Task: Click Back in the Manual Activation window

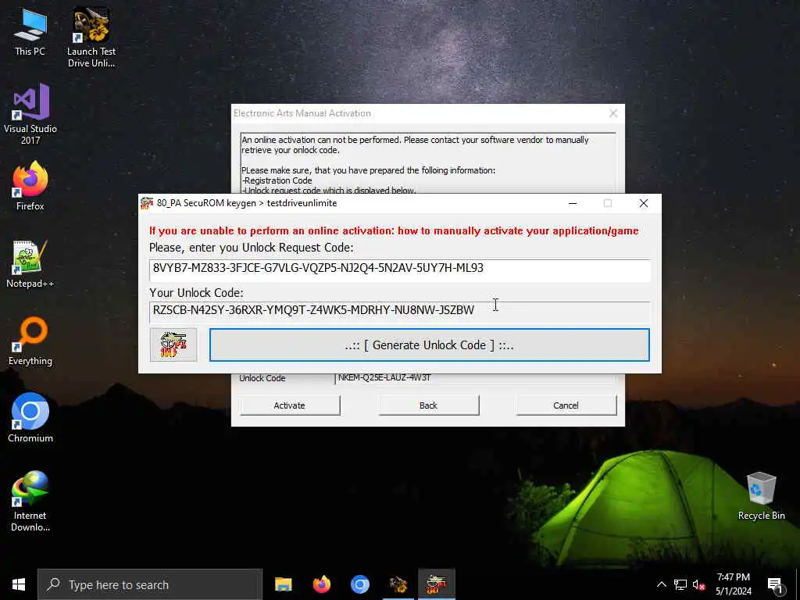Action: point(429,405)
